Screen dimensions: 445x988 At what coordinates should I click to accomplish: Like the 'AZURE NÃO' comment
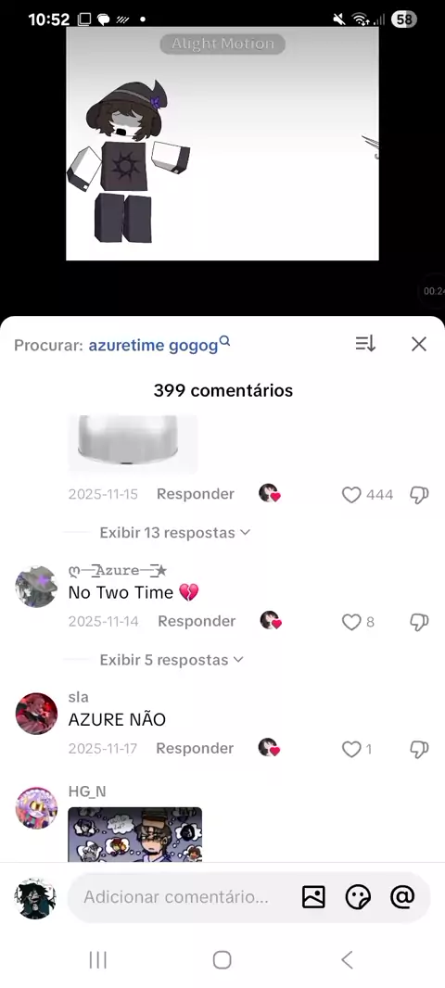pyautogui.click(x=351, y=749)
